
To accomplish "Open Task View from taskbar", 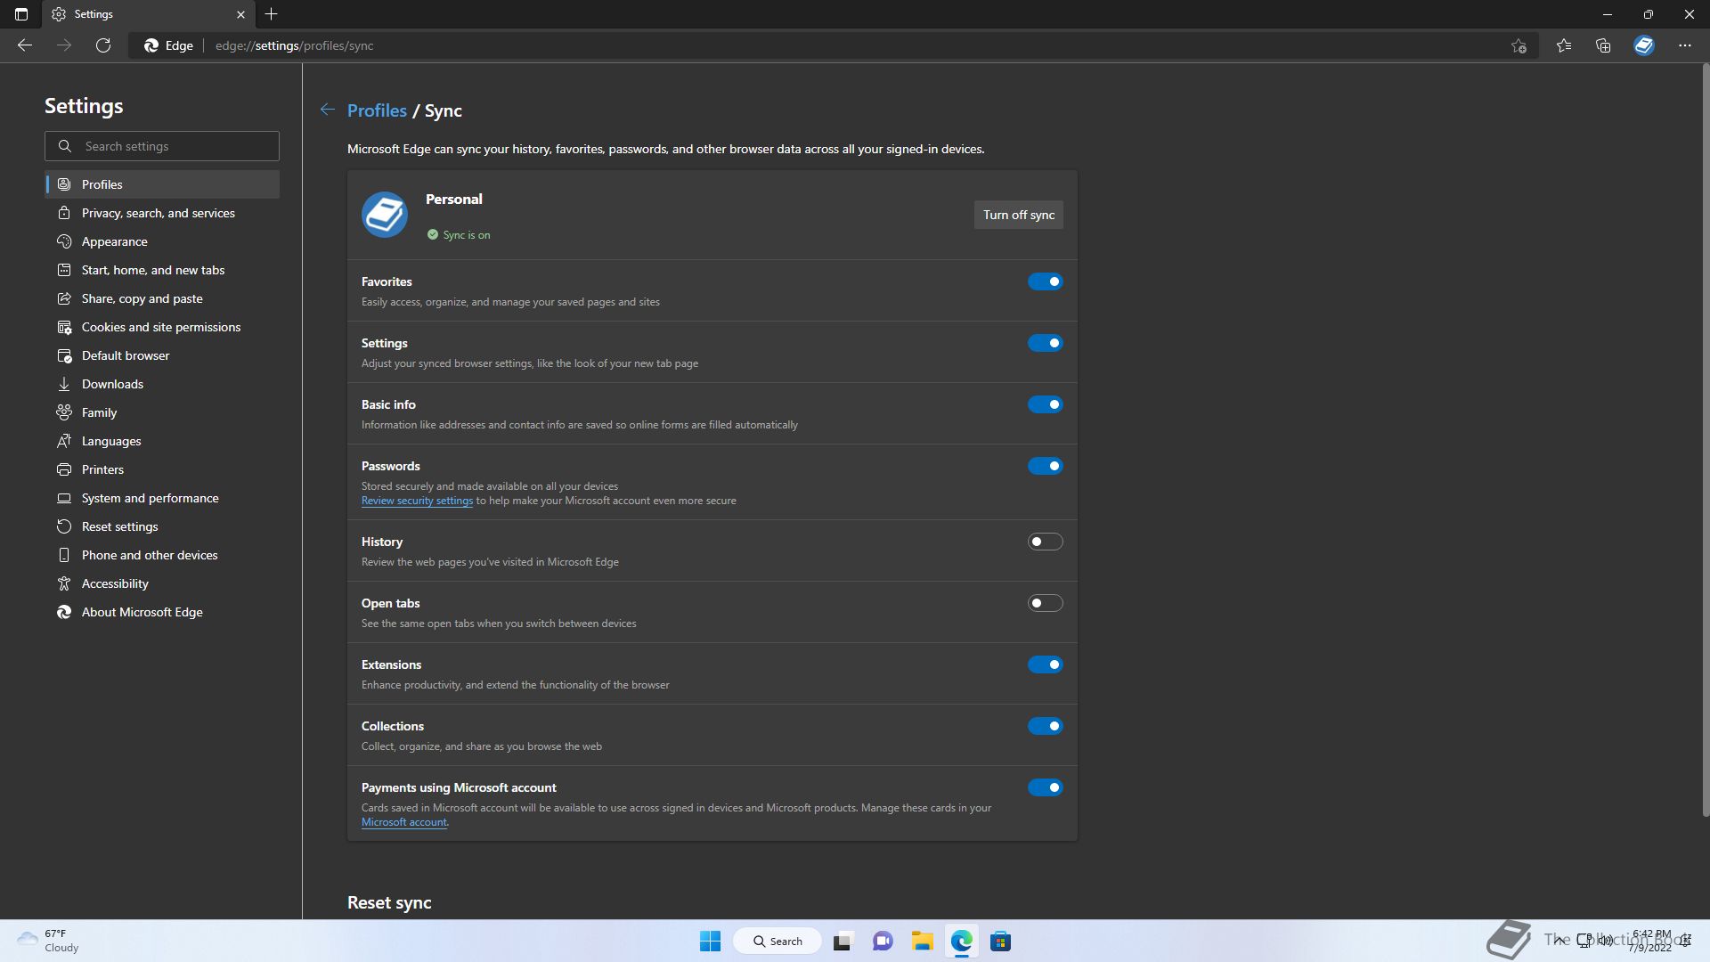I will [x=843, y=942].
